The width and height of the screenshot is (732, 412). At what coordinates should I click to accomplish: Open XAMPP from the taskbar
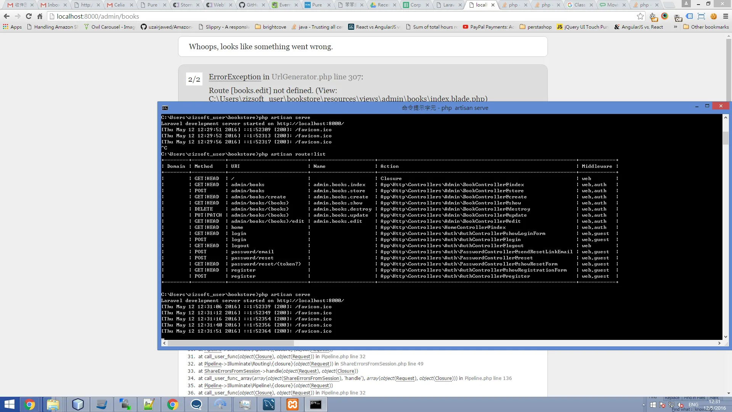pos(292,404)
